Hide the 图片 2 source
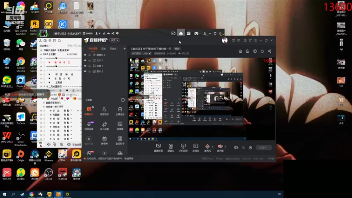Viewport: 352px width, 198px height. pyautogui.click(x=85, y=71)
